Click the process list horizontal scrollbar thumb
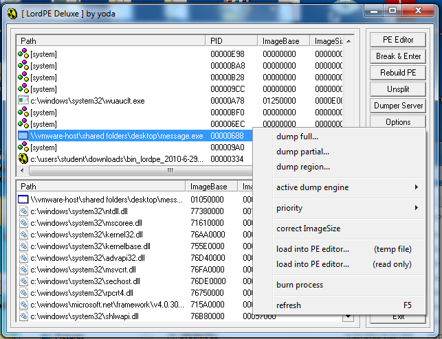 pyautogui.click(x=141, y=170)
